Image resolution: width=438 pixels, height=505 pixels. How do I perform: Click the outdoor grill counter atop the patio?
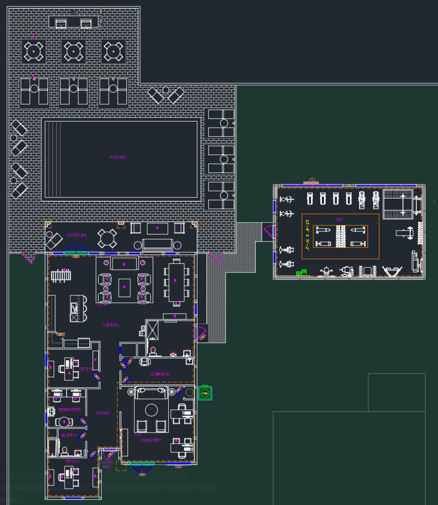pyautogui.click(x=75, y=22)
